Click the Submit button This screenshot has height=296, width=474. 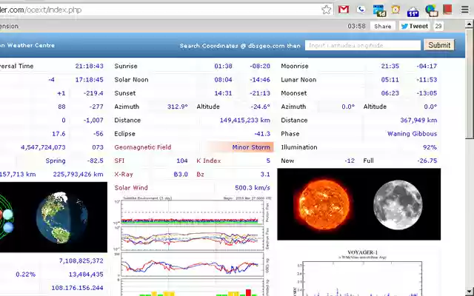[x=439, y=45]
